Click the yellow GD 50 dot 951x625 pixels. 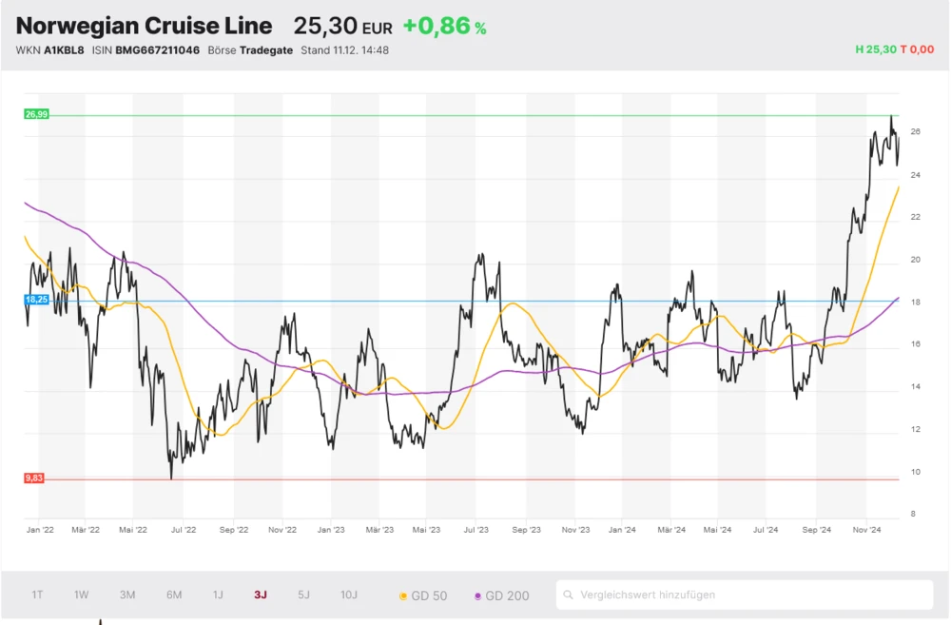click(x=403, y=596)
